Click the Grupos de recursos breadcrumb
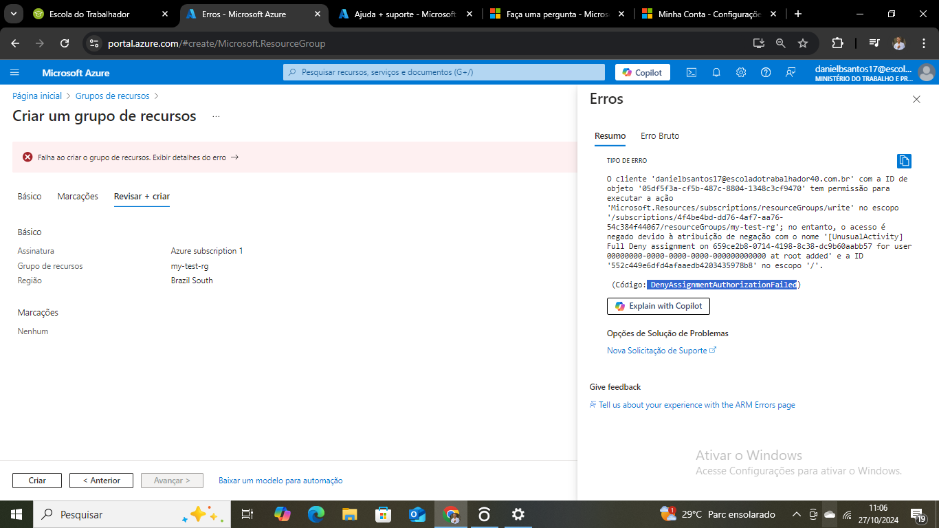 click(112, 96)
